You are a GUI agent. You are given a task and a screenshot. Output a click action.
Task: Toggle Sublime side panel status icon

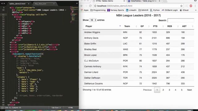[2, 108]
